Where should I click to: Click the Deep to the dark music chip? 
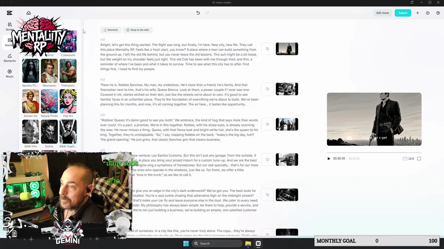pyautogui.click(x=138, y=30)
